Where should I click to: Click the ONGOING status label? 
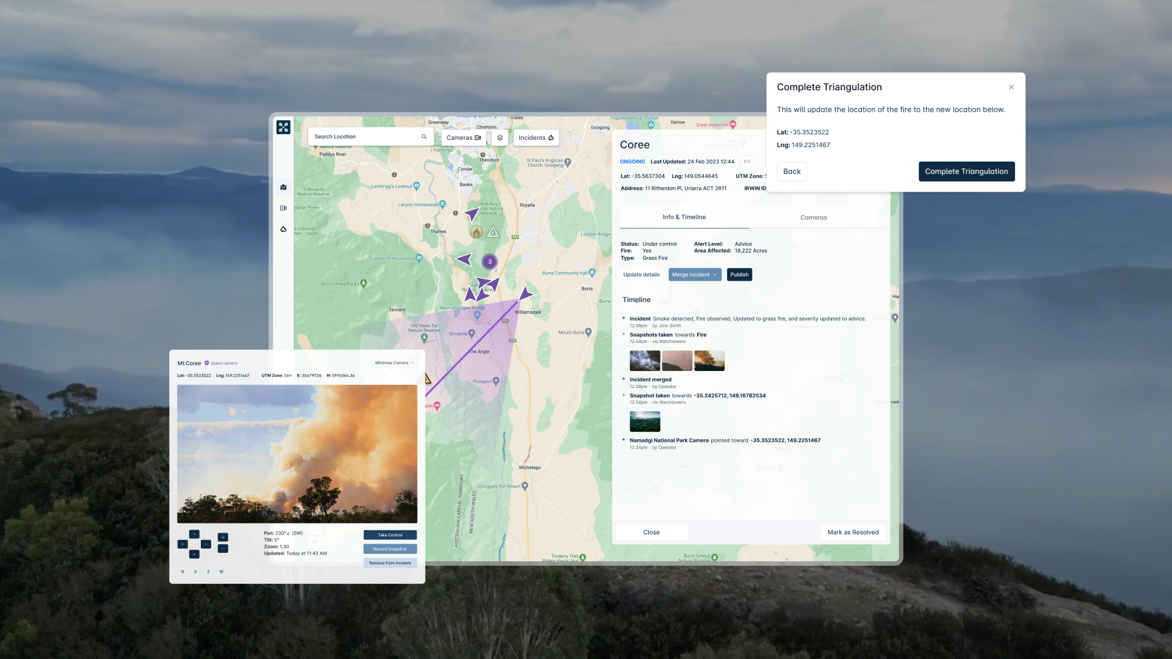click(x=632, y=162)
